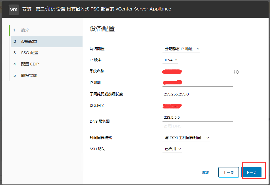Image resolution: width=270 pixels, height=185 pixels.
Task: Click the system name info icon
Action: pyautogui.click(x=236, y=72)
